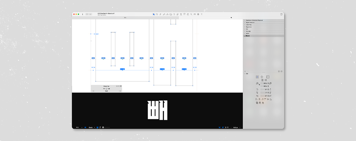The image size is (356, 141).
Task: Add a new layer with plus
Action: tap(245, 71)
